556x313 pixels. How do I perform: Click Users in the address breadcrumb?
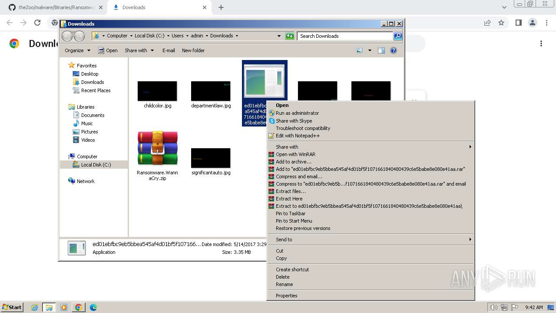tap(177, 36)
